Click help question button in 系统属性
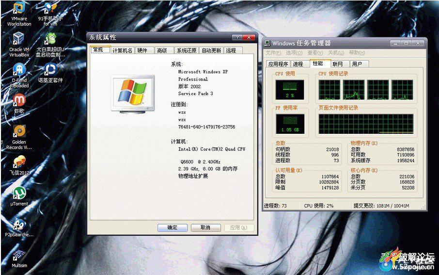 pos(237,37)
